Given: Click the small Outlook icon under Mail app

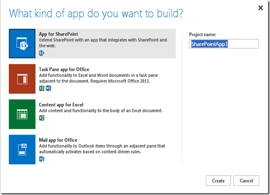Looking at the screenshot, I should pyautogui.click(x=42, y=159).
